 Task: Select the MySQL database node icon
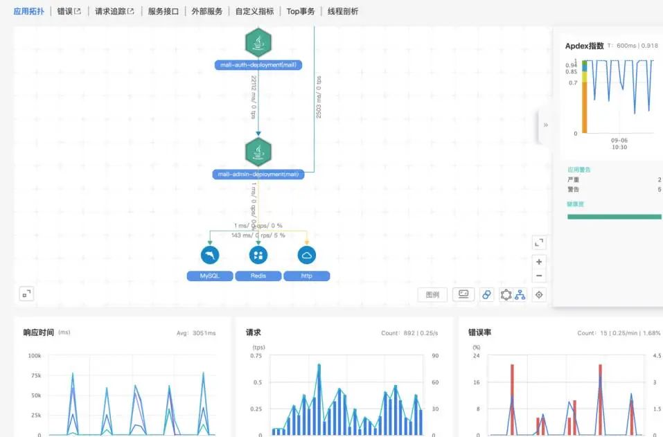[x=209, y=256]
